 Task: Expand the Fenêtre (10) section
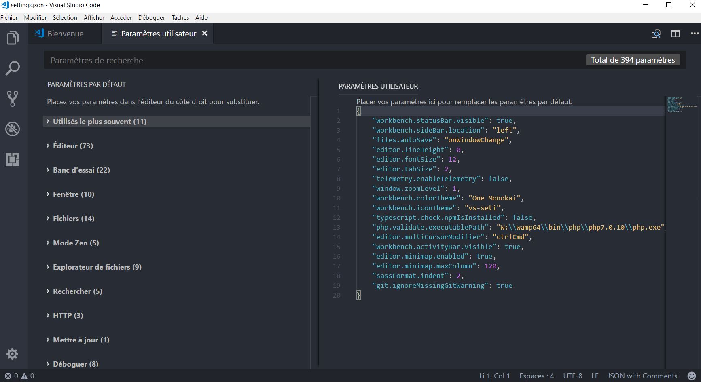pos(177,194)
